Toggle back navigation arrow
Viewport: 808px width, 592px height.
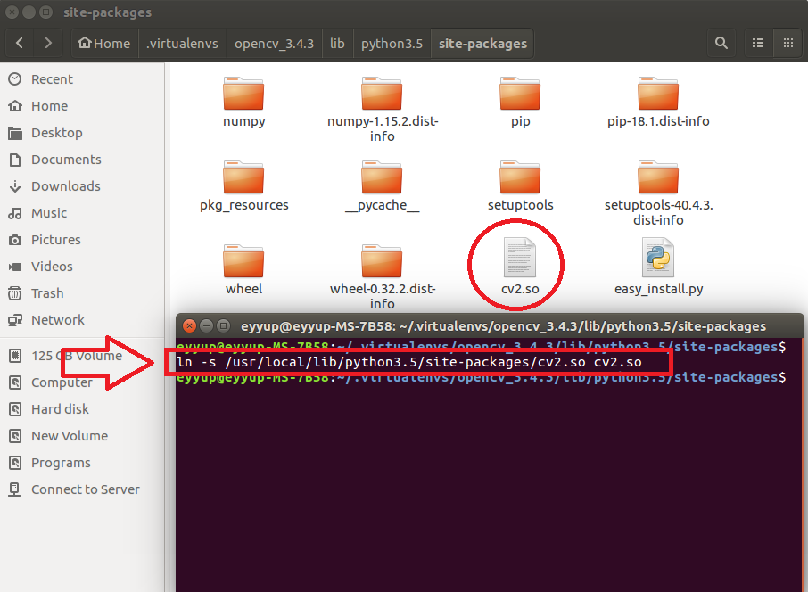point(20,42)
